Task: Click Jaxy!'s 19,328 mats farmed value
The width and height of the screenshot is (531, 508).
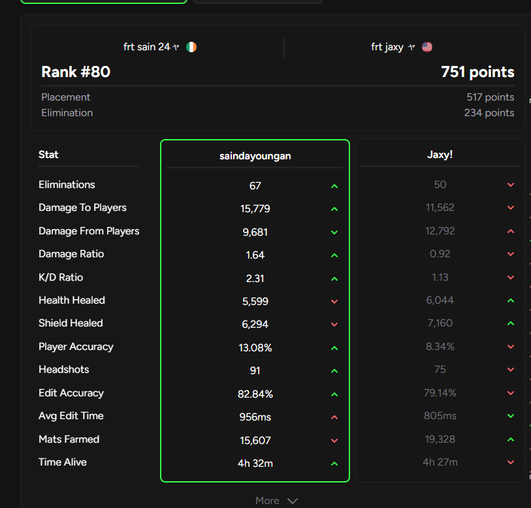Action: coord(440,439)
